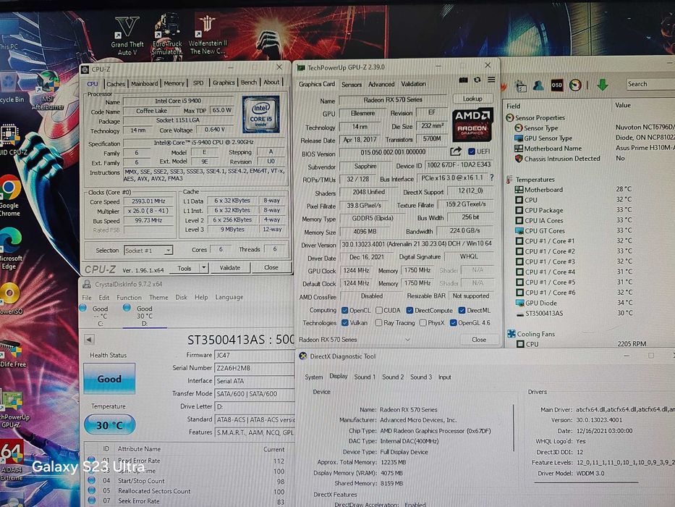675x507 pixels.
Task: Select the Reallocated Sectors Count attribute row
Action: click(x=187, y=491)
